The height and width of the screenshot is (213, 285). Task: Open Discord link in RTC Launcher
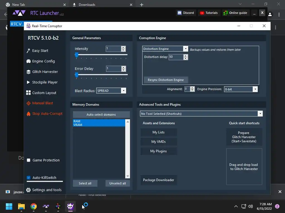[186, 13]
